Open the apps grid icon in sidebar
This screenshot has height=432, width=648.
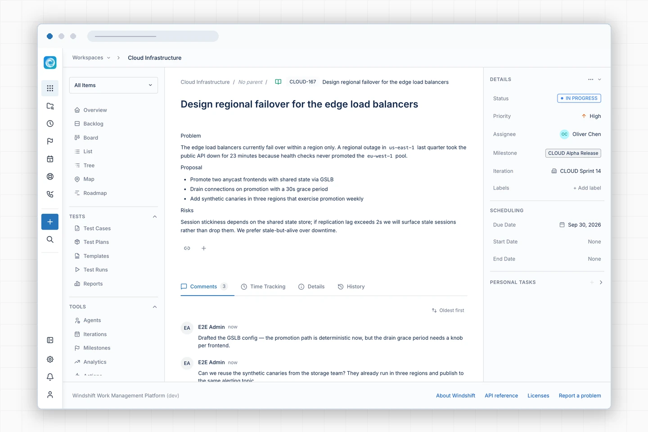(50, 88)
